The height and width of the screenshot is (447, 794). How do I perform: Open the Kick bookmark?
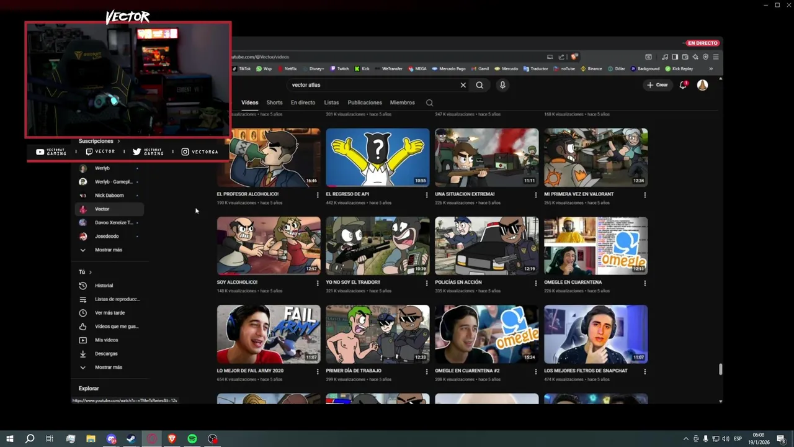tap(362, 69)
